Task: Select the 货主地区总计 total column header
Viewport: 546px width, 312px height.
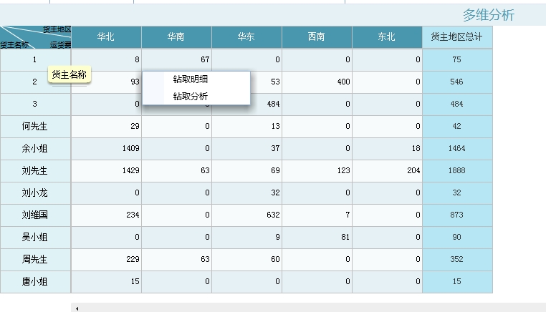Action: click(x=457, y=37)
